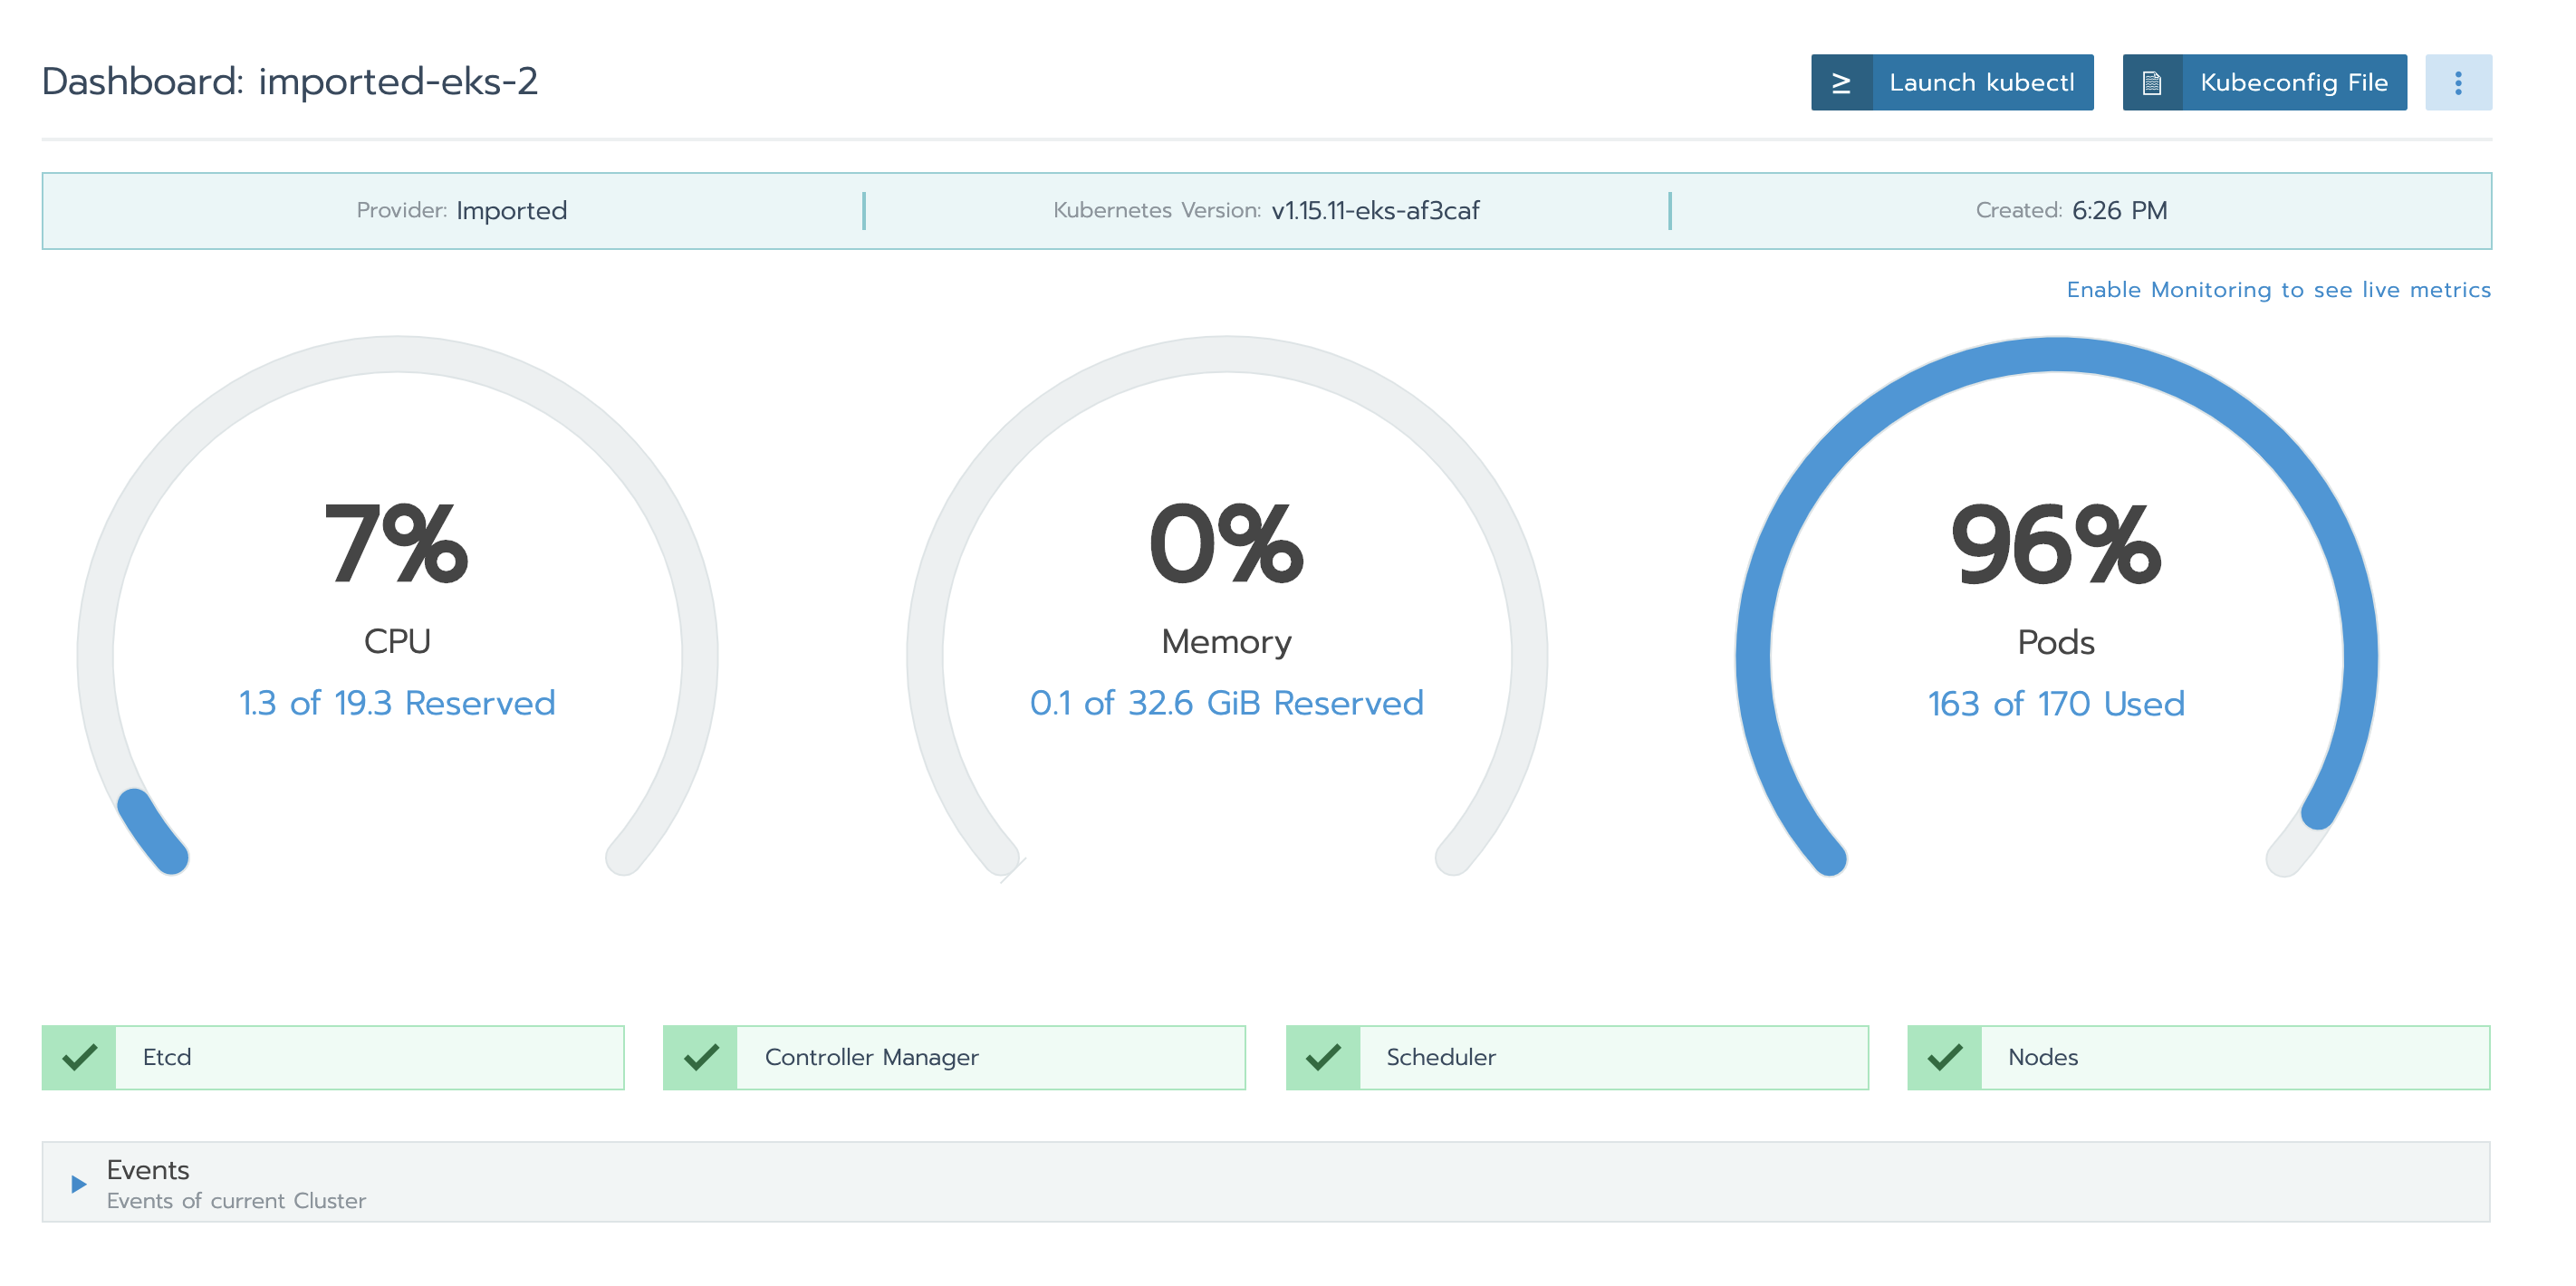Click the Nodes component status label
This screenshot has height=1286, width=2576.
2042,1057
